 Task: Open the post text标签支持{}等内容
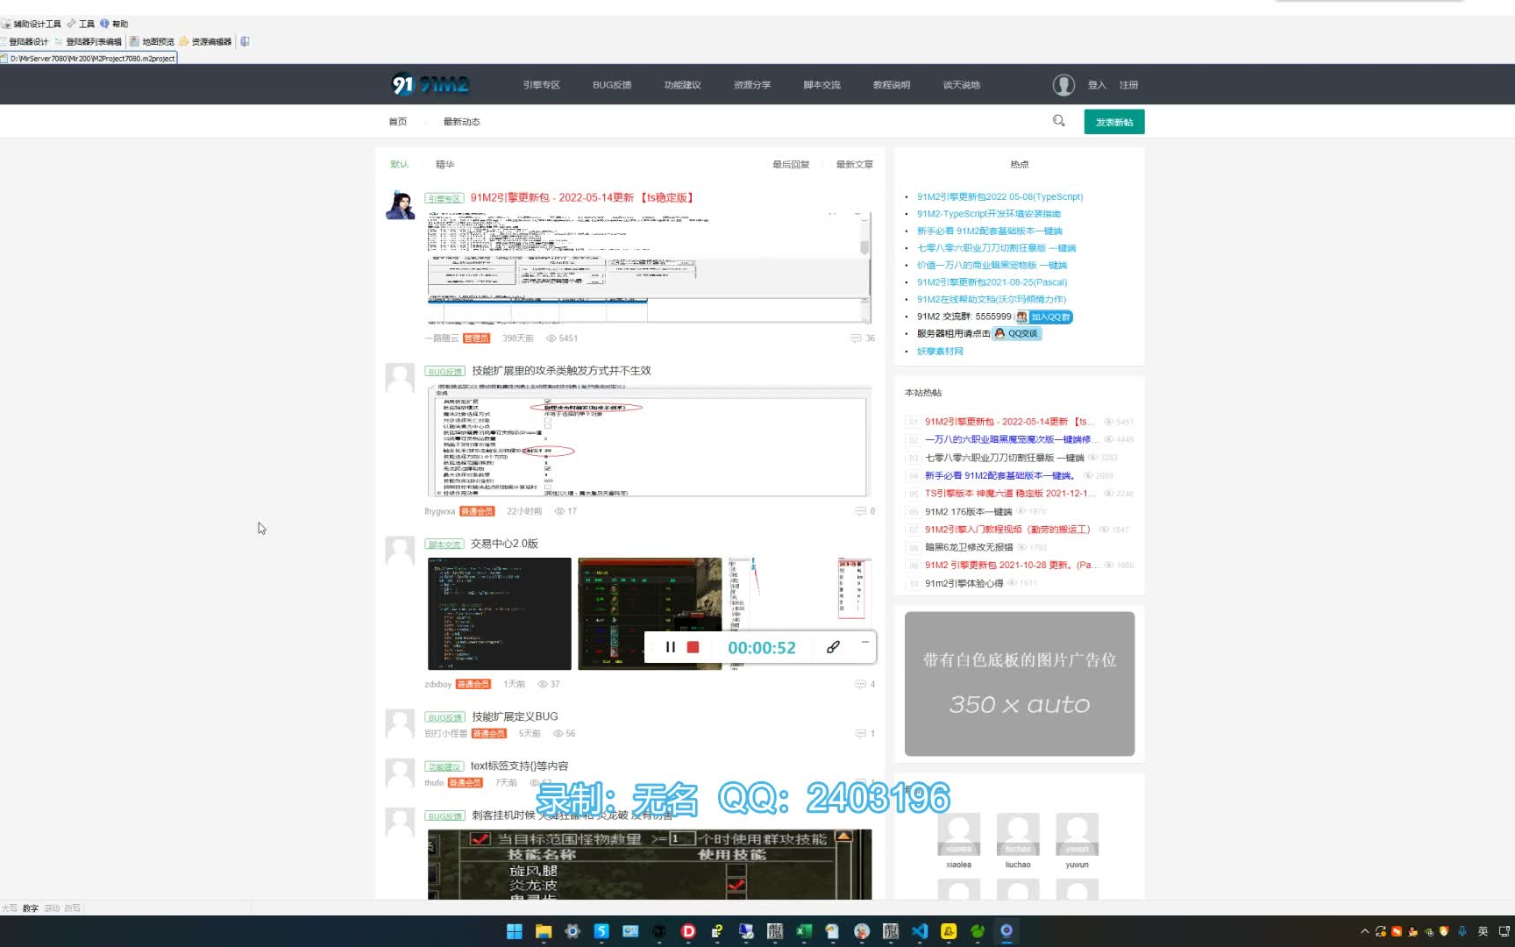click(519, 766)
